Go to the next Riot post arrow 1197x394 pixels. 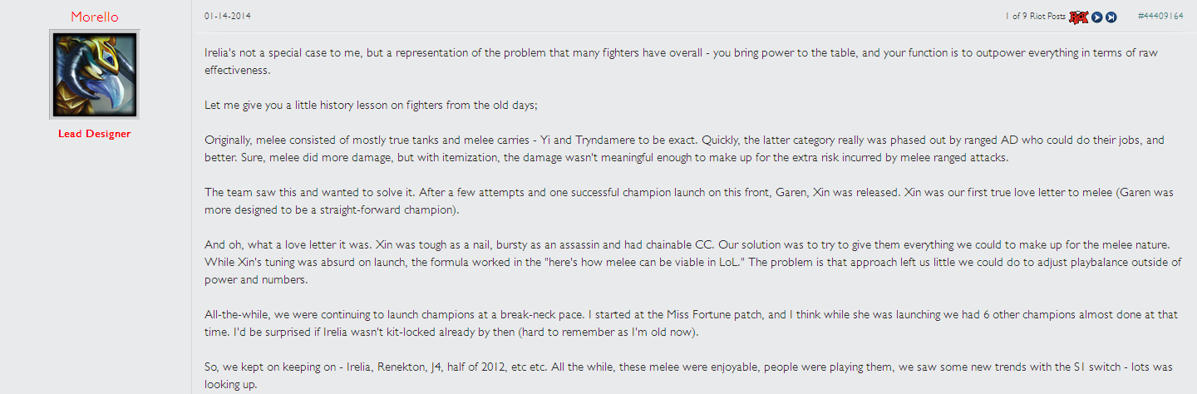click(x=1097, y=17)
